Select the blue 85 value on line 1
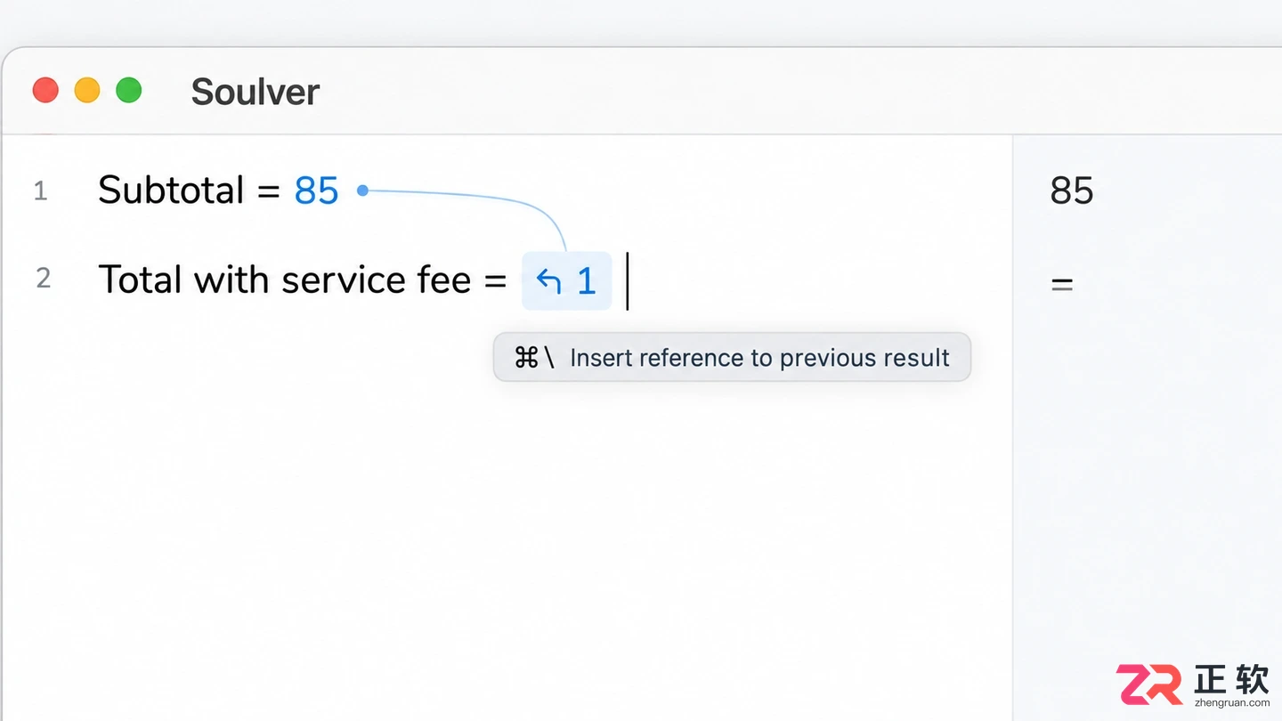 click(317, 190)
